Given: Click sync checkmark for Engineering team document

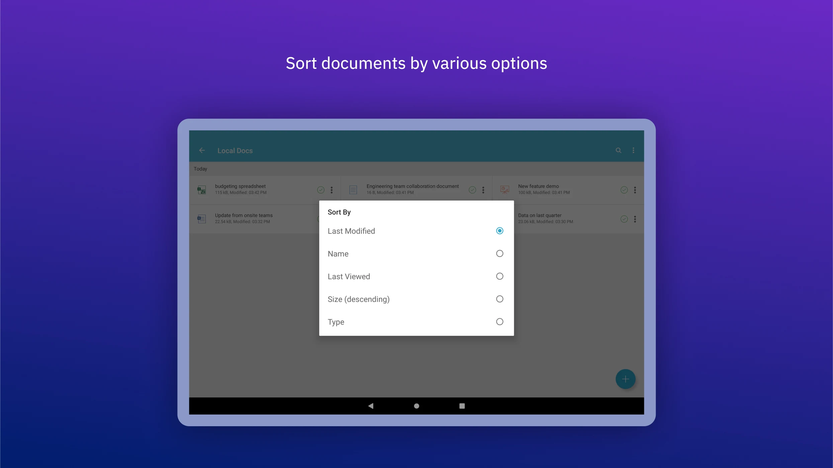Looking at the screenshot, I should pos(472,190).
